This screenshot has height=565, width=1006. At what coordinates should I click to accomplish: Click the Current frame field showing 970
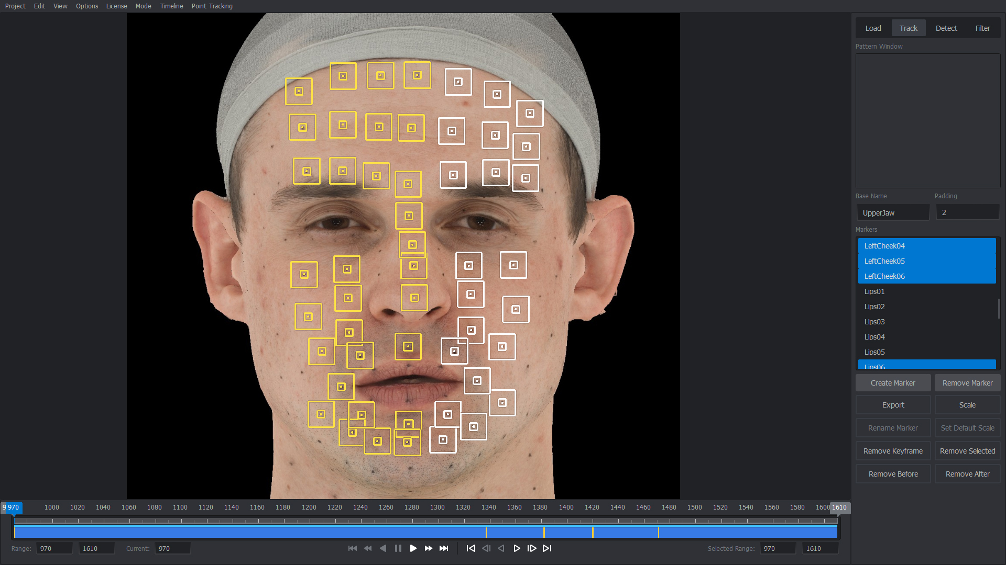[x=172, y=548]
